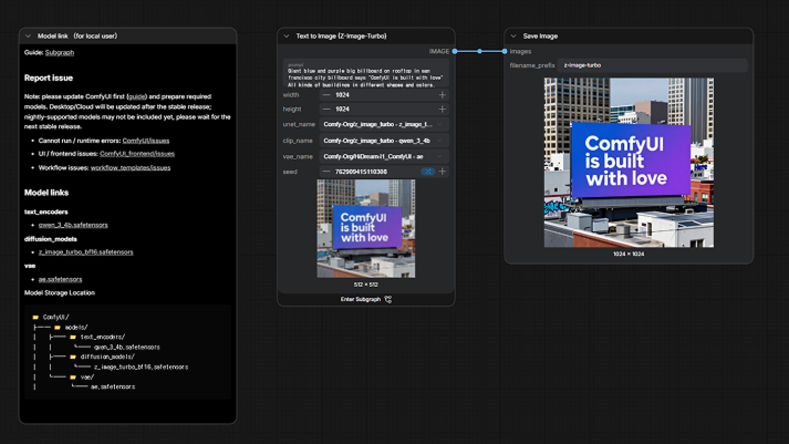Click the Enter Subgraph button
789x444 pixels.
pos(366,299)
